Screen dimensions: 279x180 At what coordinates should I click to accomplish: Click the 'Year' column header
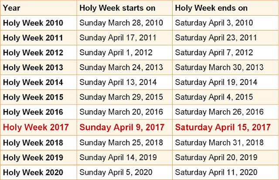pyautogui.click(x=12, y=8)
